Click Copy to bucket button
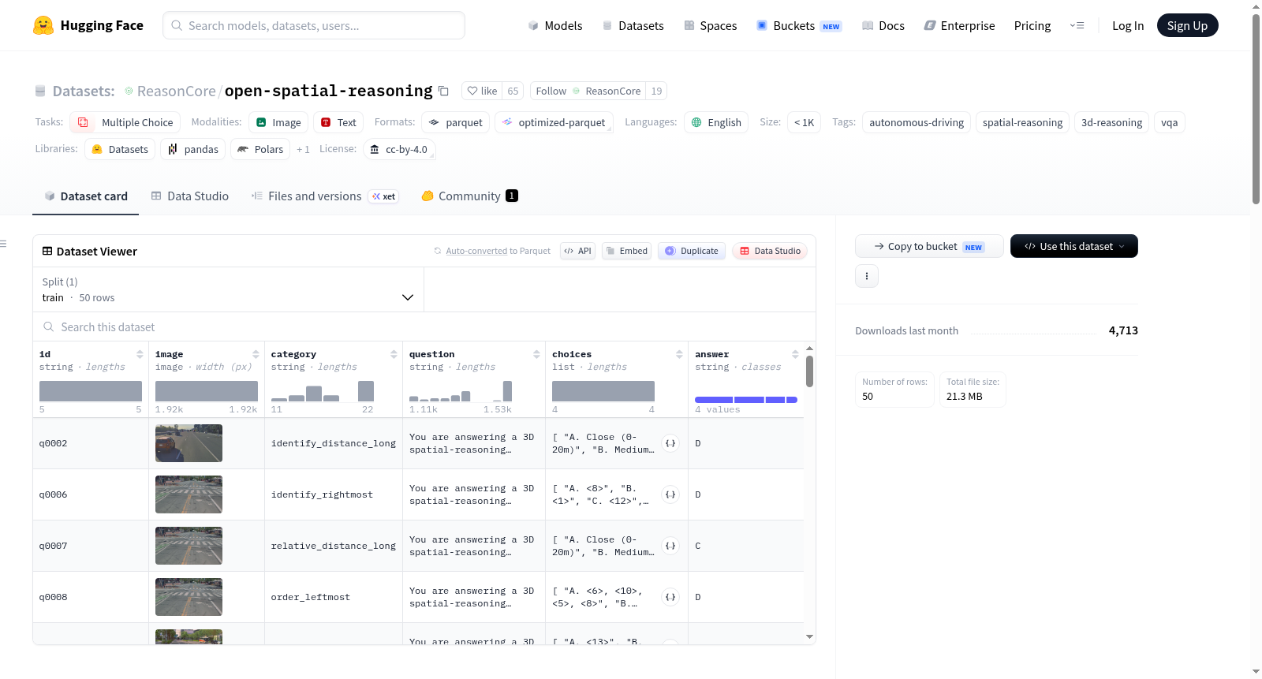Image resolution: width=1262 pixels, height=679 pixels. click(x=929, y=246)
